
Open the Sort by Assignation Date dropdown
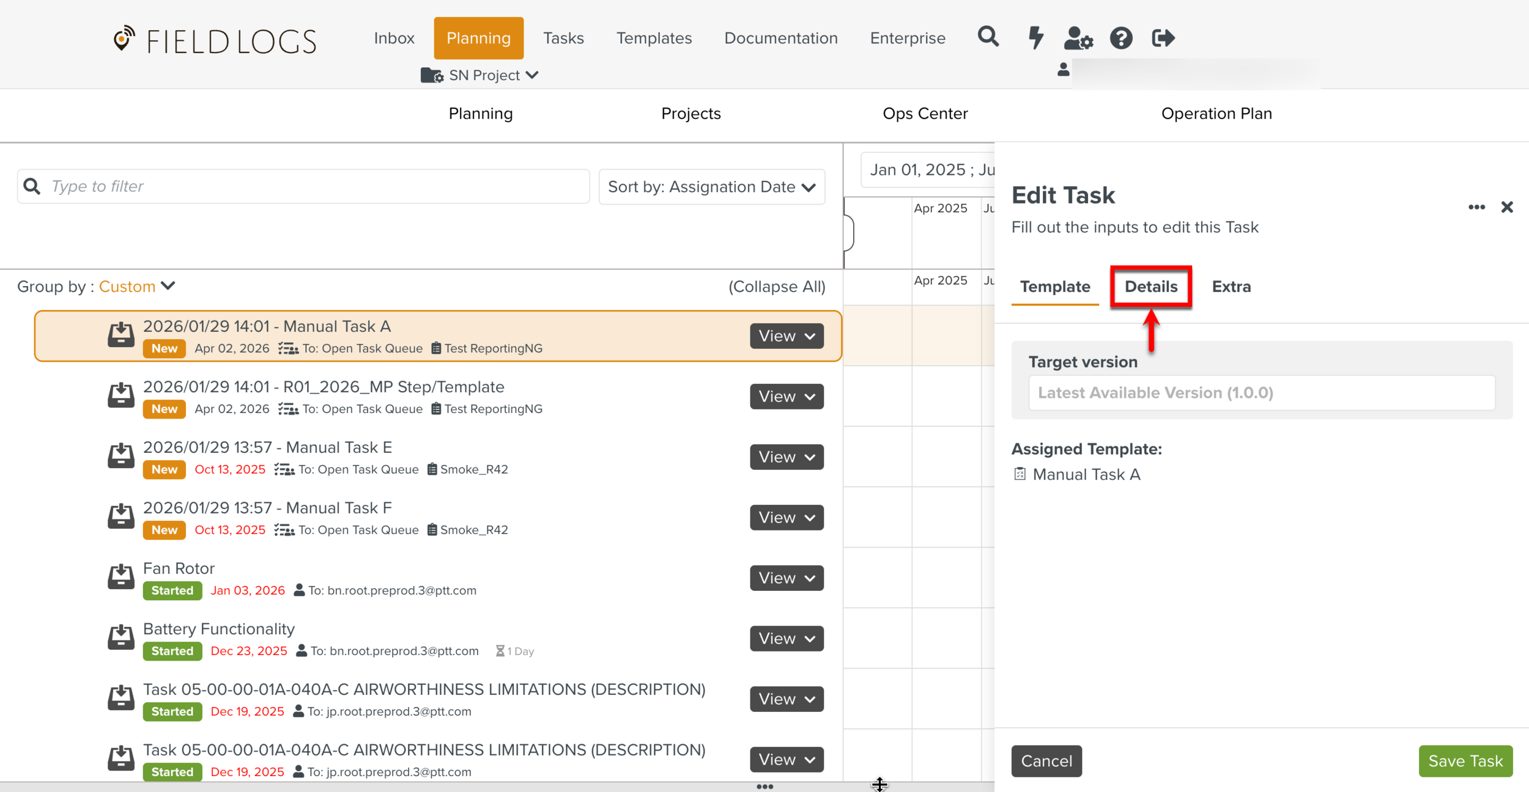[x=711, y=186]
